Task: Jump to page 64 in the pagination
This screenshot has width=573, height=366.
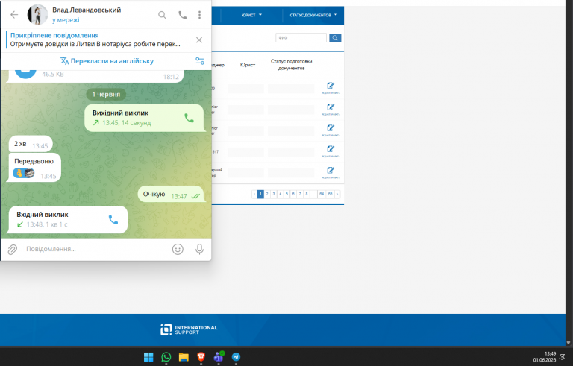Action: tap(322, 194)
